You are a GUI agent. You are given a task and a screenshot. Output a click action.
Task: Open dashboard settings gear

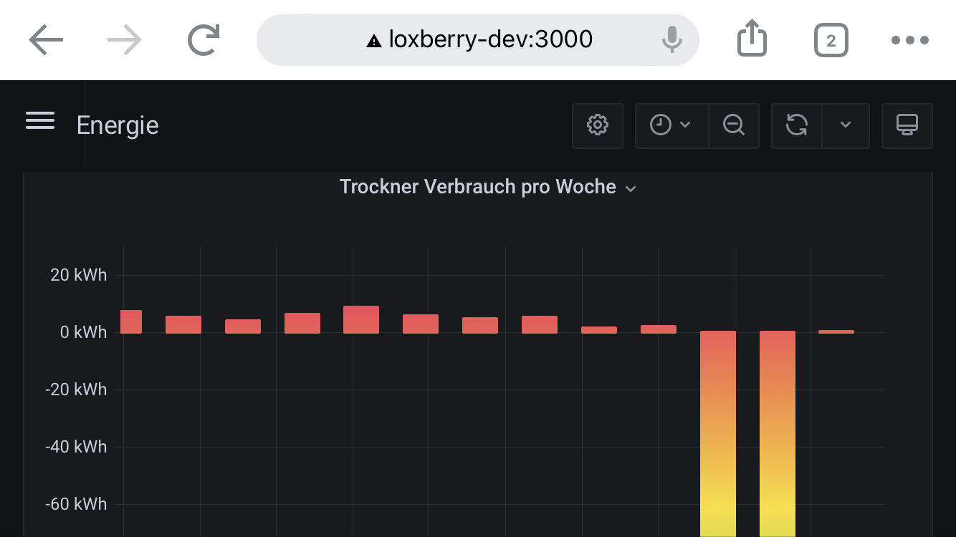tap(598, 126)
